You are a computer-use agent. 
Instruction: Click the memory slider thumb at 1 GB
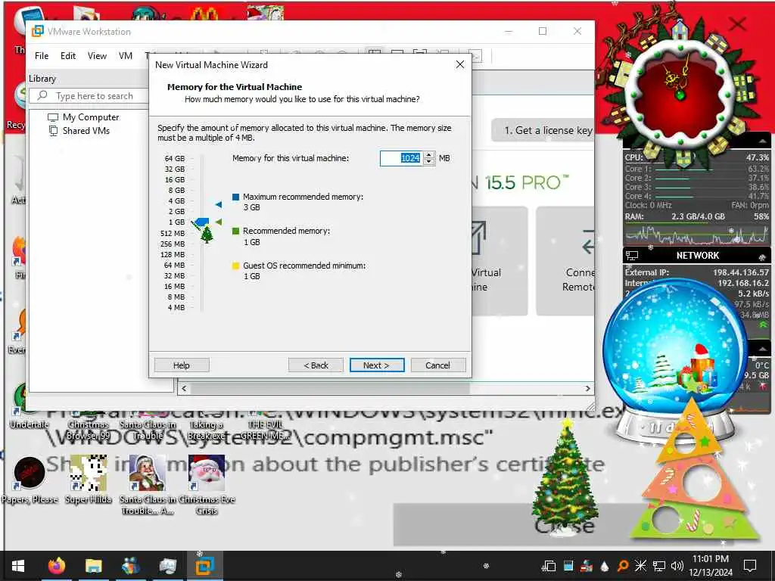click(x=201, y=222)
